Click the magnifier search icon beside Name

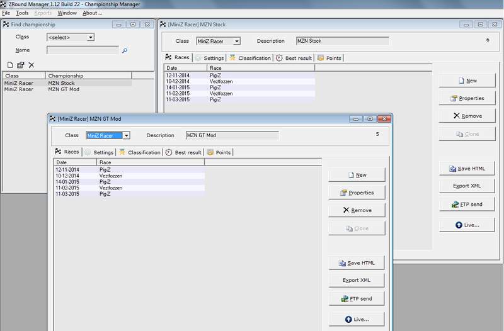point(125,50)
